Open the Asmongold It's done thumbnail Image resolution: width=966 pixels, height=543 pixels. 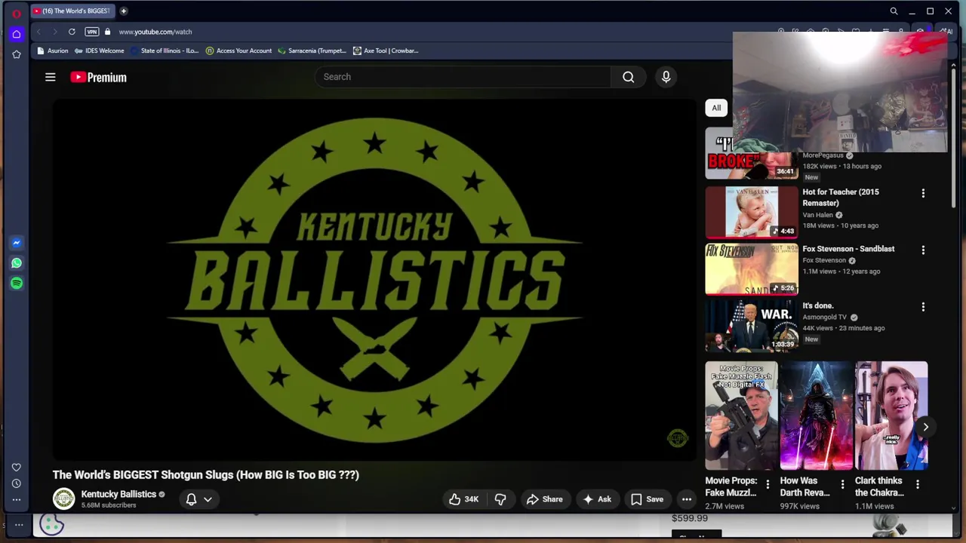click(x=752, y=326)
